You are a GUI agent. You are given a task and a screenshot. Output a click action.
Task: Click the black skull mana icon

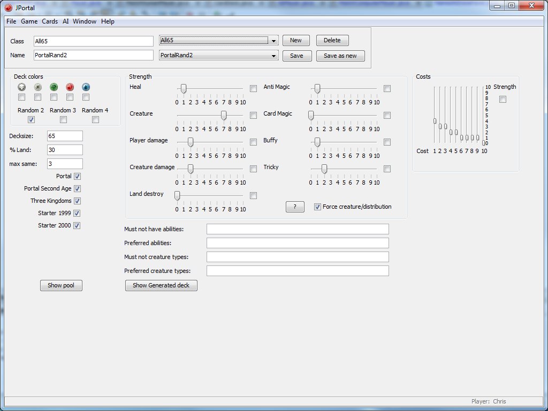point(22,87)
